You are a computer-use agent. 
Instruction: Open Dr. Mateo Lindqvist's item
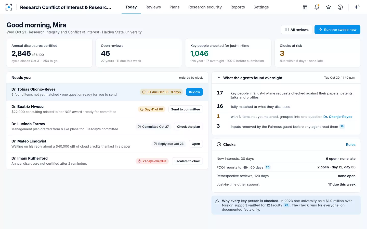tap(196, 144)
